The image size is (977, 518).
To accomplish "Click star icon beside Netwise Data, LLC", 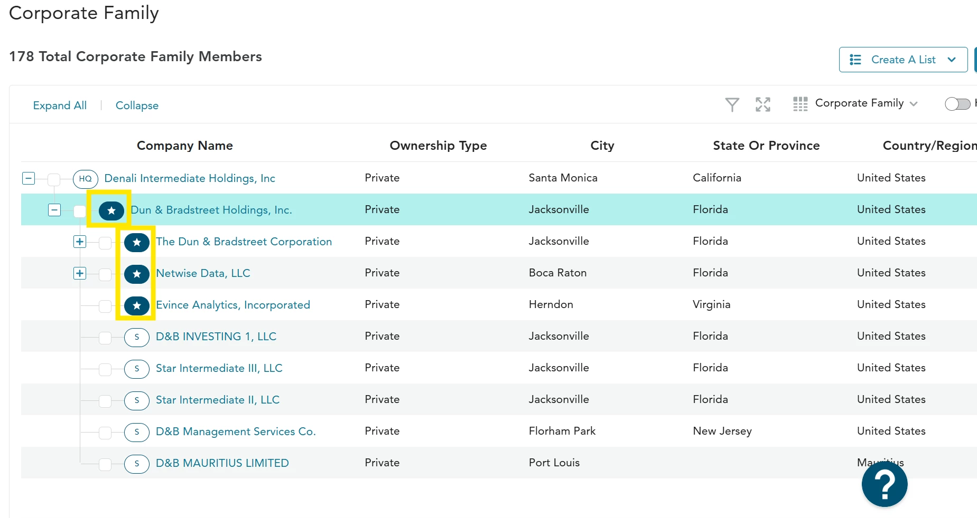I will point(137,274).
